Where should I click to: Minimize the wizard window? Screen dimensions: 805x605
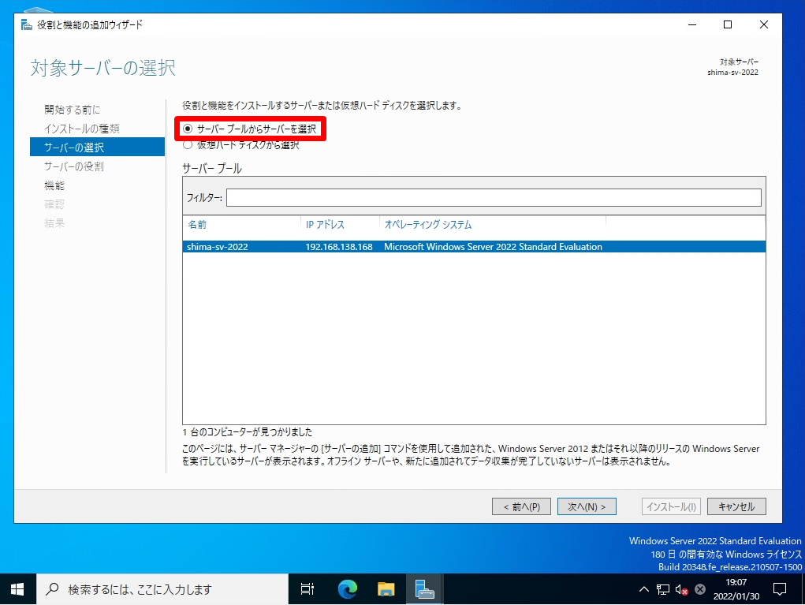click(692, 24)
